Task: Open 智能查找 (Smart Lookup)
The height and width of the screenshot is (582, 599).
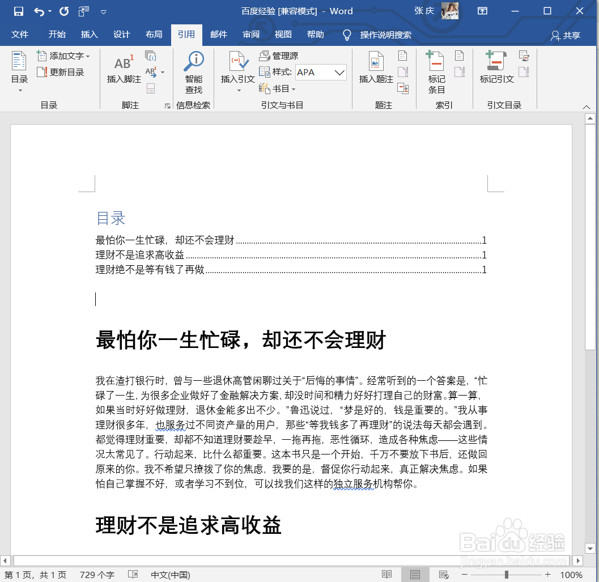Action: click(193, 70)
